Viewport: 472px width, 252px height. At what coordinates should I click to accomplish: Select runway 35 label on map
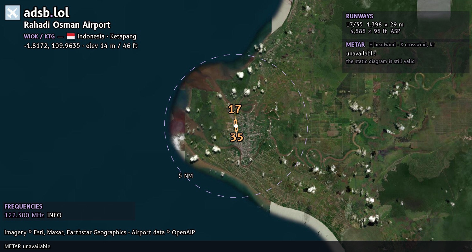click(x=237, y=137)
